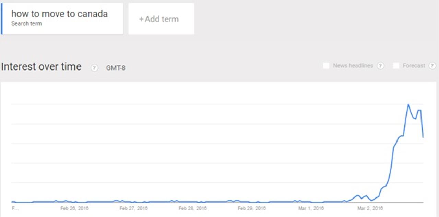Open the News headlines help icon
Screen dimensions: 439x217
(380, 66)
